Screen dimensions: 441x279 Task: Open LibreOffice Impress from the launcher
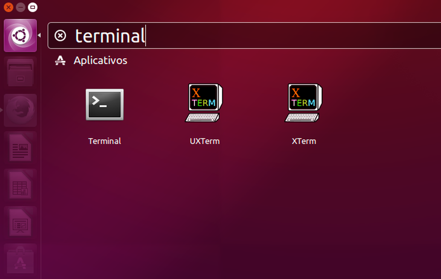coord(20,222)
